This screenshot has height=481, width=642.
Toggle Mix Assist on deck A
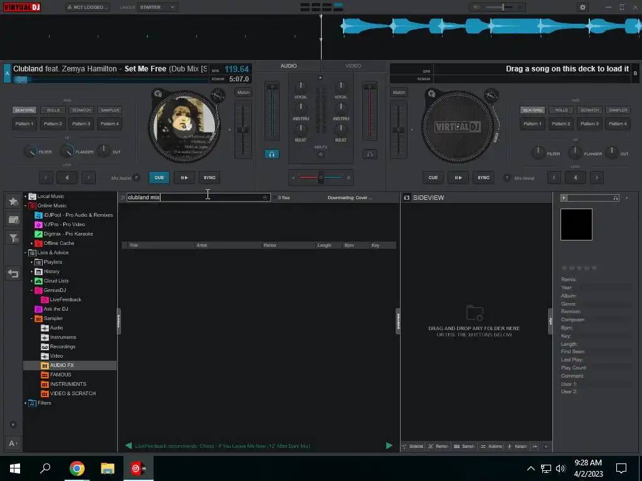tap(136, 178)
